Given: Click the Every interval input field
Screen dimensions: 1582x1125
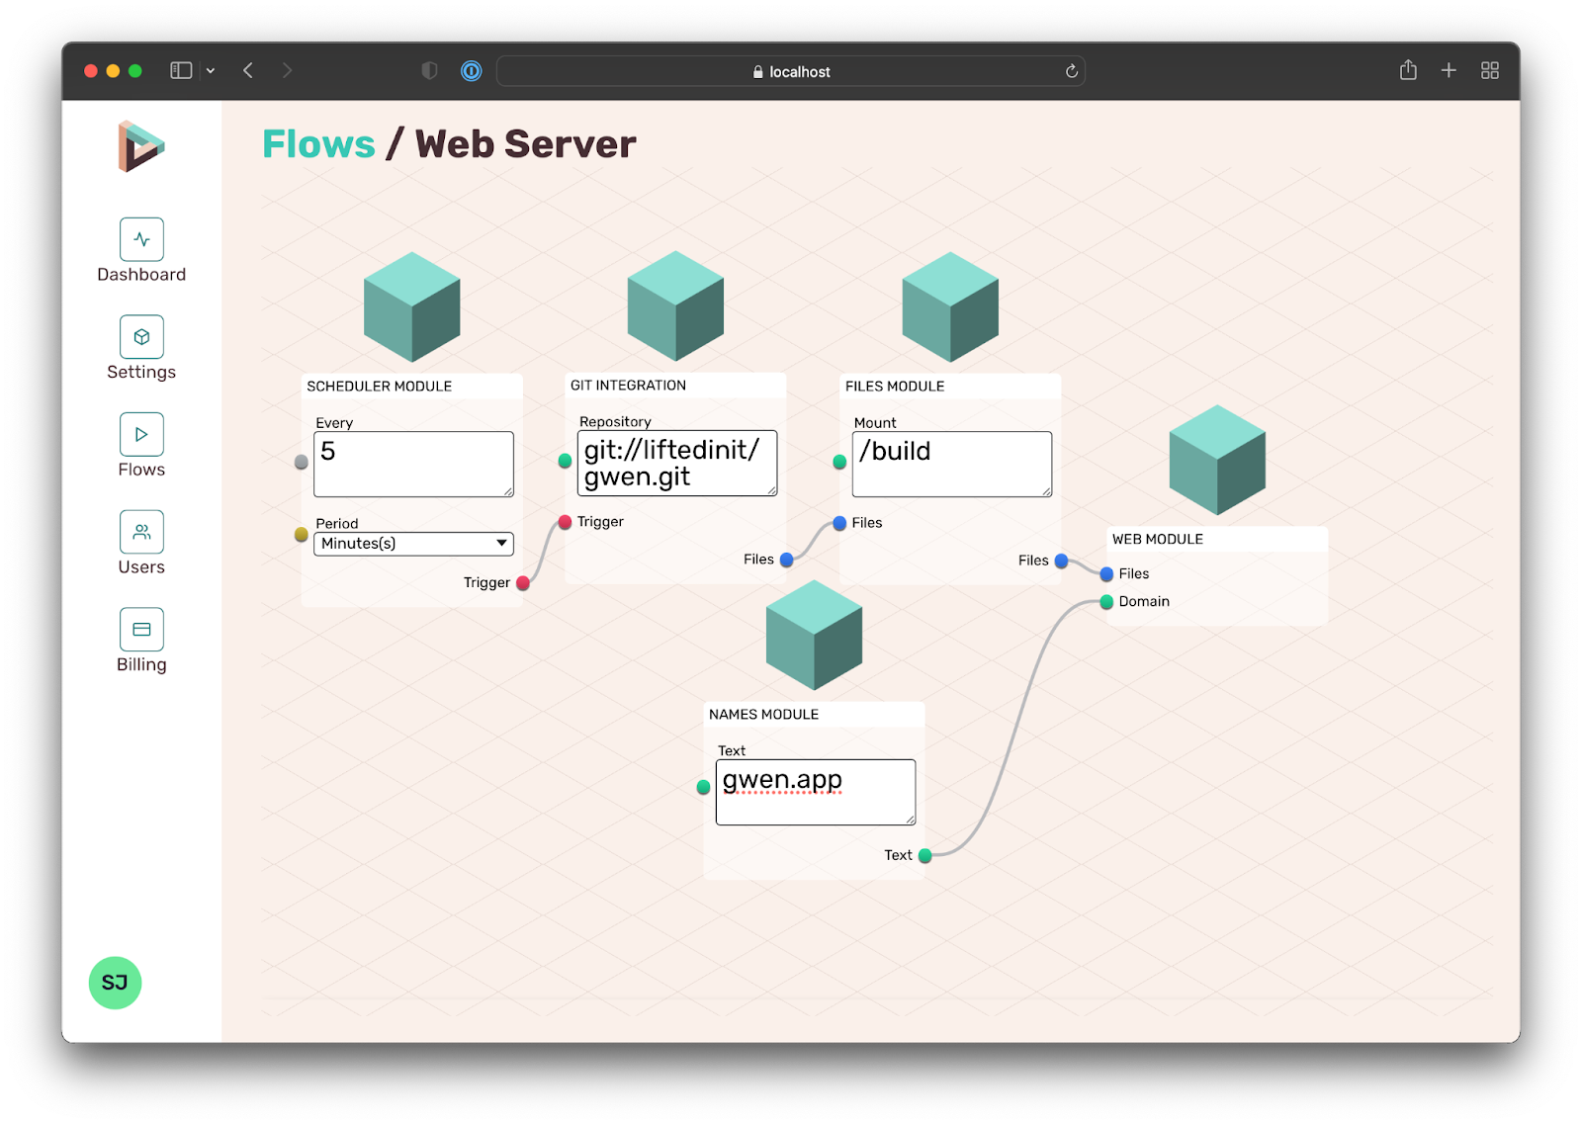Looking at the screenshot, I should pyautogui.click(x=413, y=464).
